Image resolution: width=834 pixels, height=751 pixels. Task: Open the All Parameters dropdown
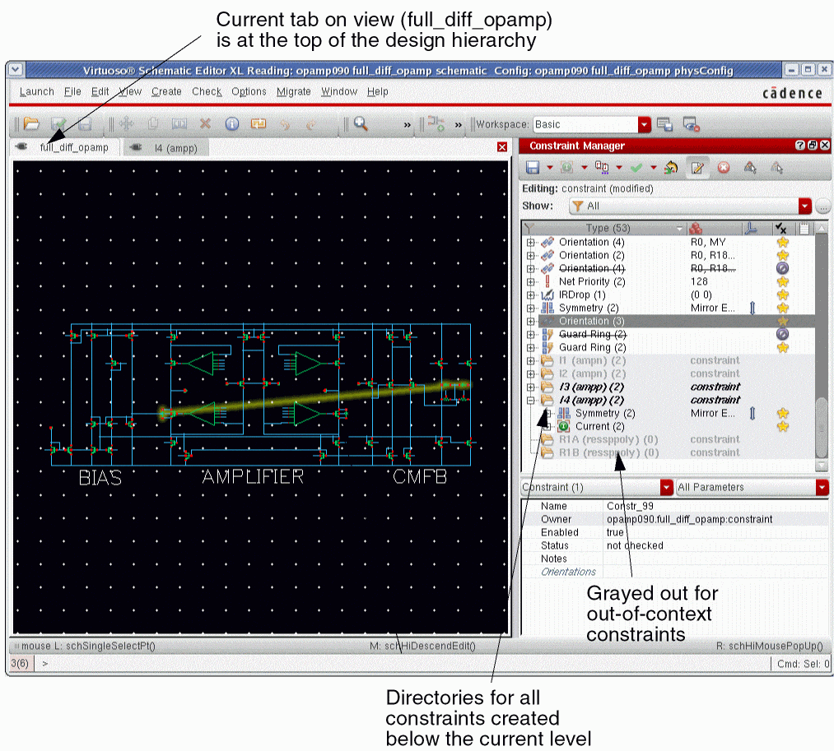point(822,487)
